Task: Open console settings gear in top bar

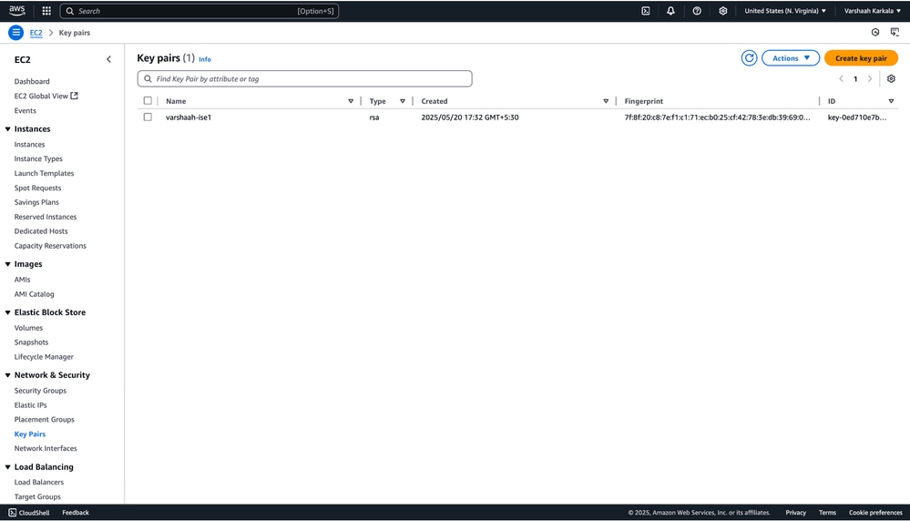Action: coord(722,10)
